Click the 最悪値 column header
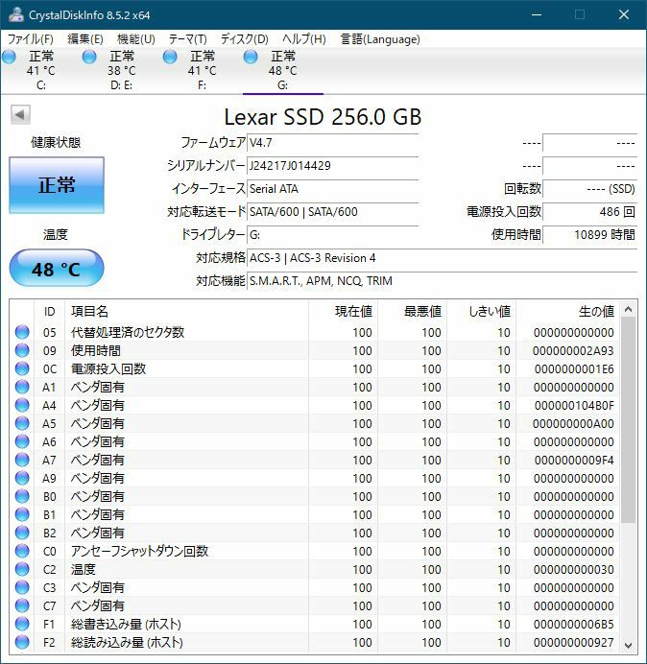Viewport: 647px width, 664px height. point(412,312)
